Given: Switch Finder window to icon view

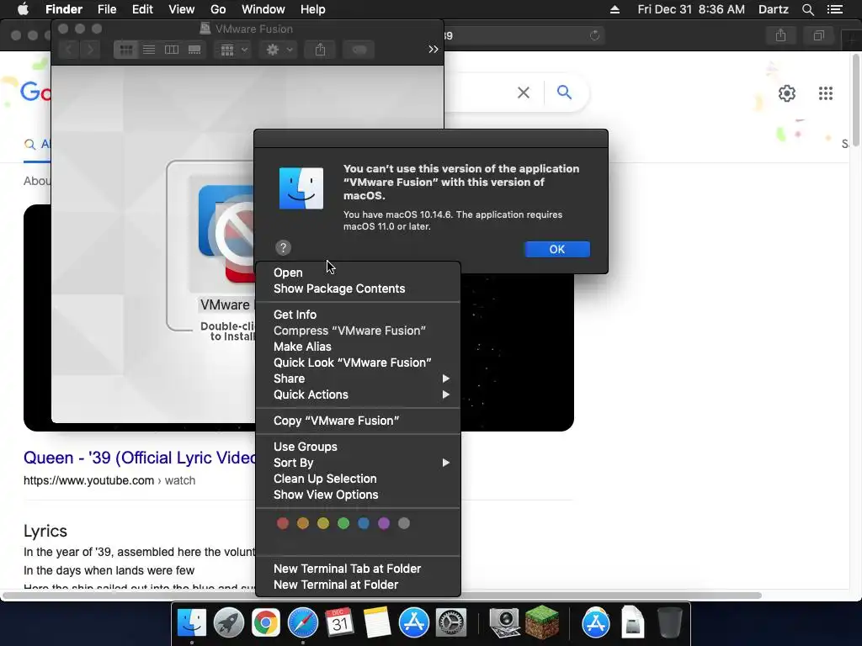Looking at the screenshot, I should [126, 50].
